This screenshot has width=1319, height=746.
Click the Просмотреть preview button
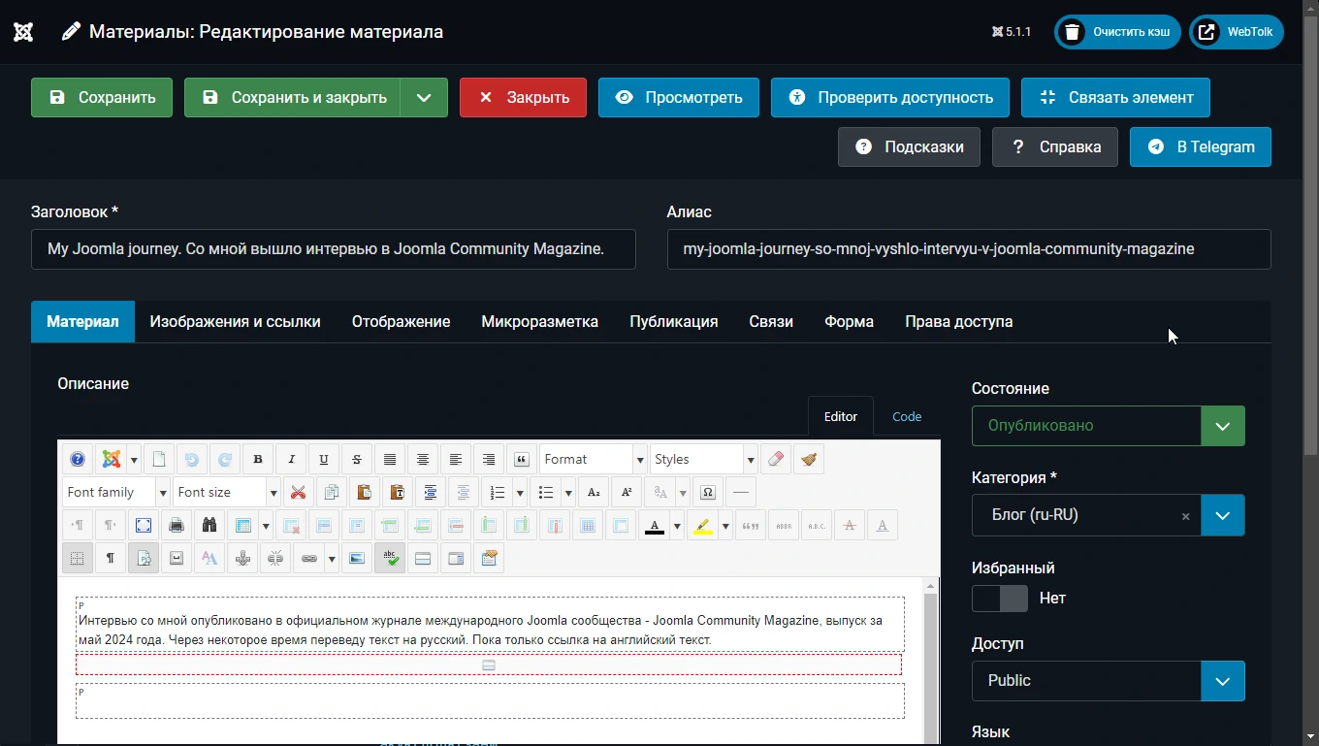coord(678,98)
